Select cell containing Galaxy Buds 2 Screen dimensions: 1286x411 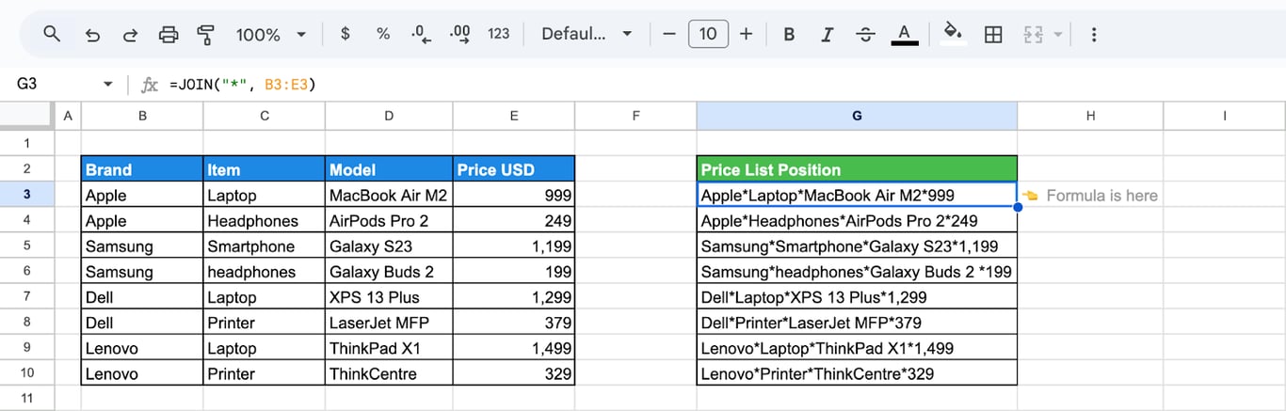point(389,271)
